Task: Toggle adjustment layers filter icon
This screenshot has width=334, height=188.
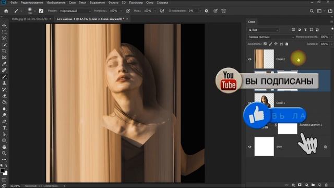Action: [299, 30]
